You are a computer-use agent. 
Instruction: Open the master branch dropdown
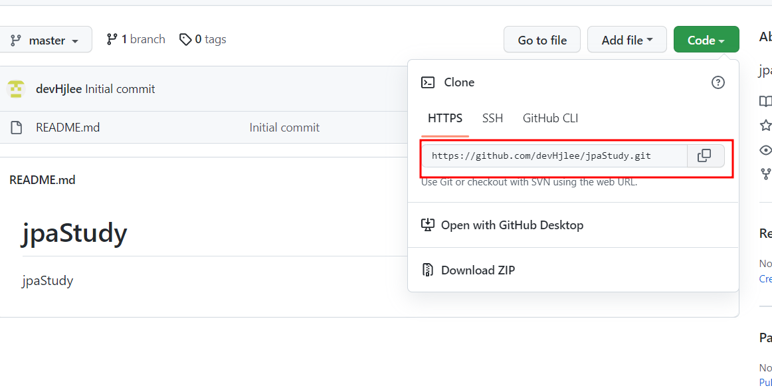pyautogui.click(x=45, y=39)
